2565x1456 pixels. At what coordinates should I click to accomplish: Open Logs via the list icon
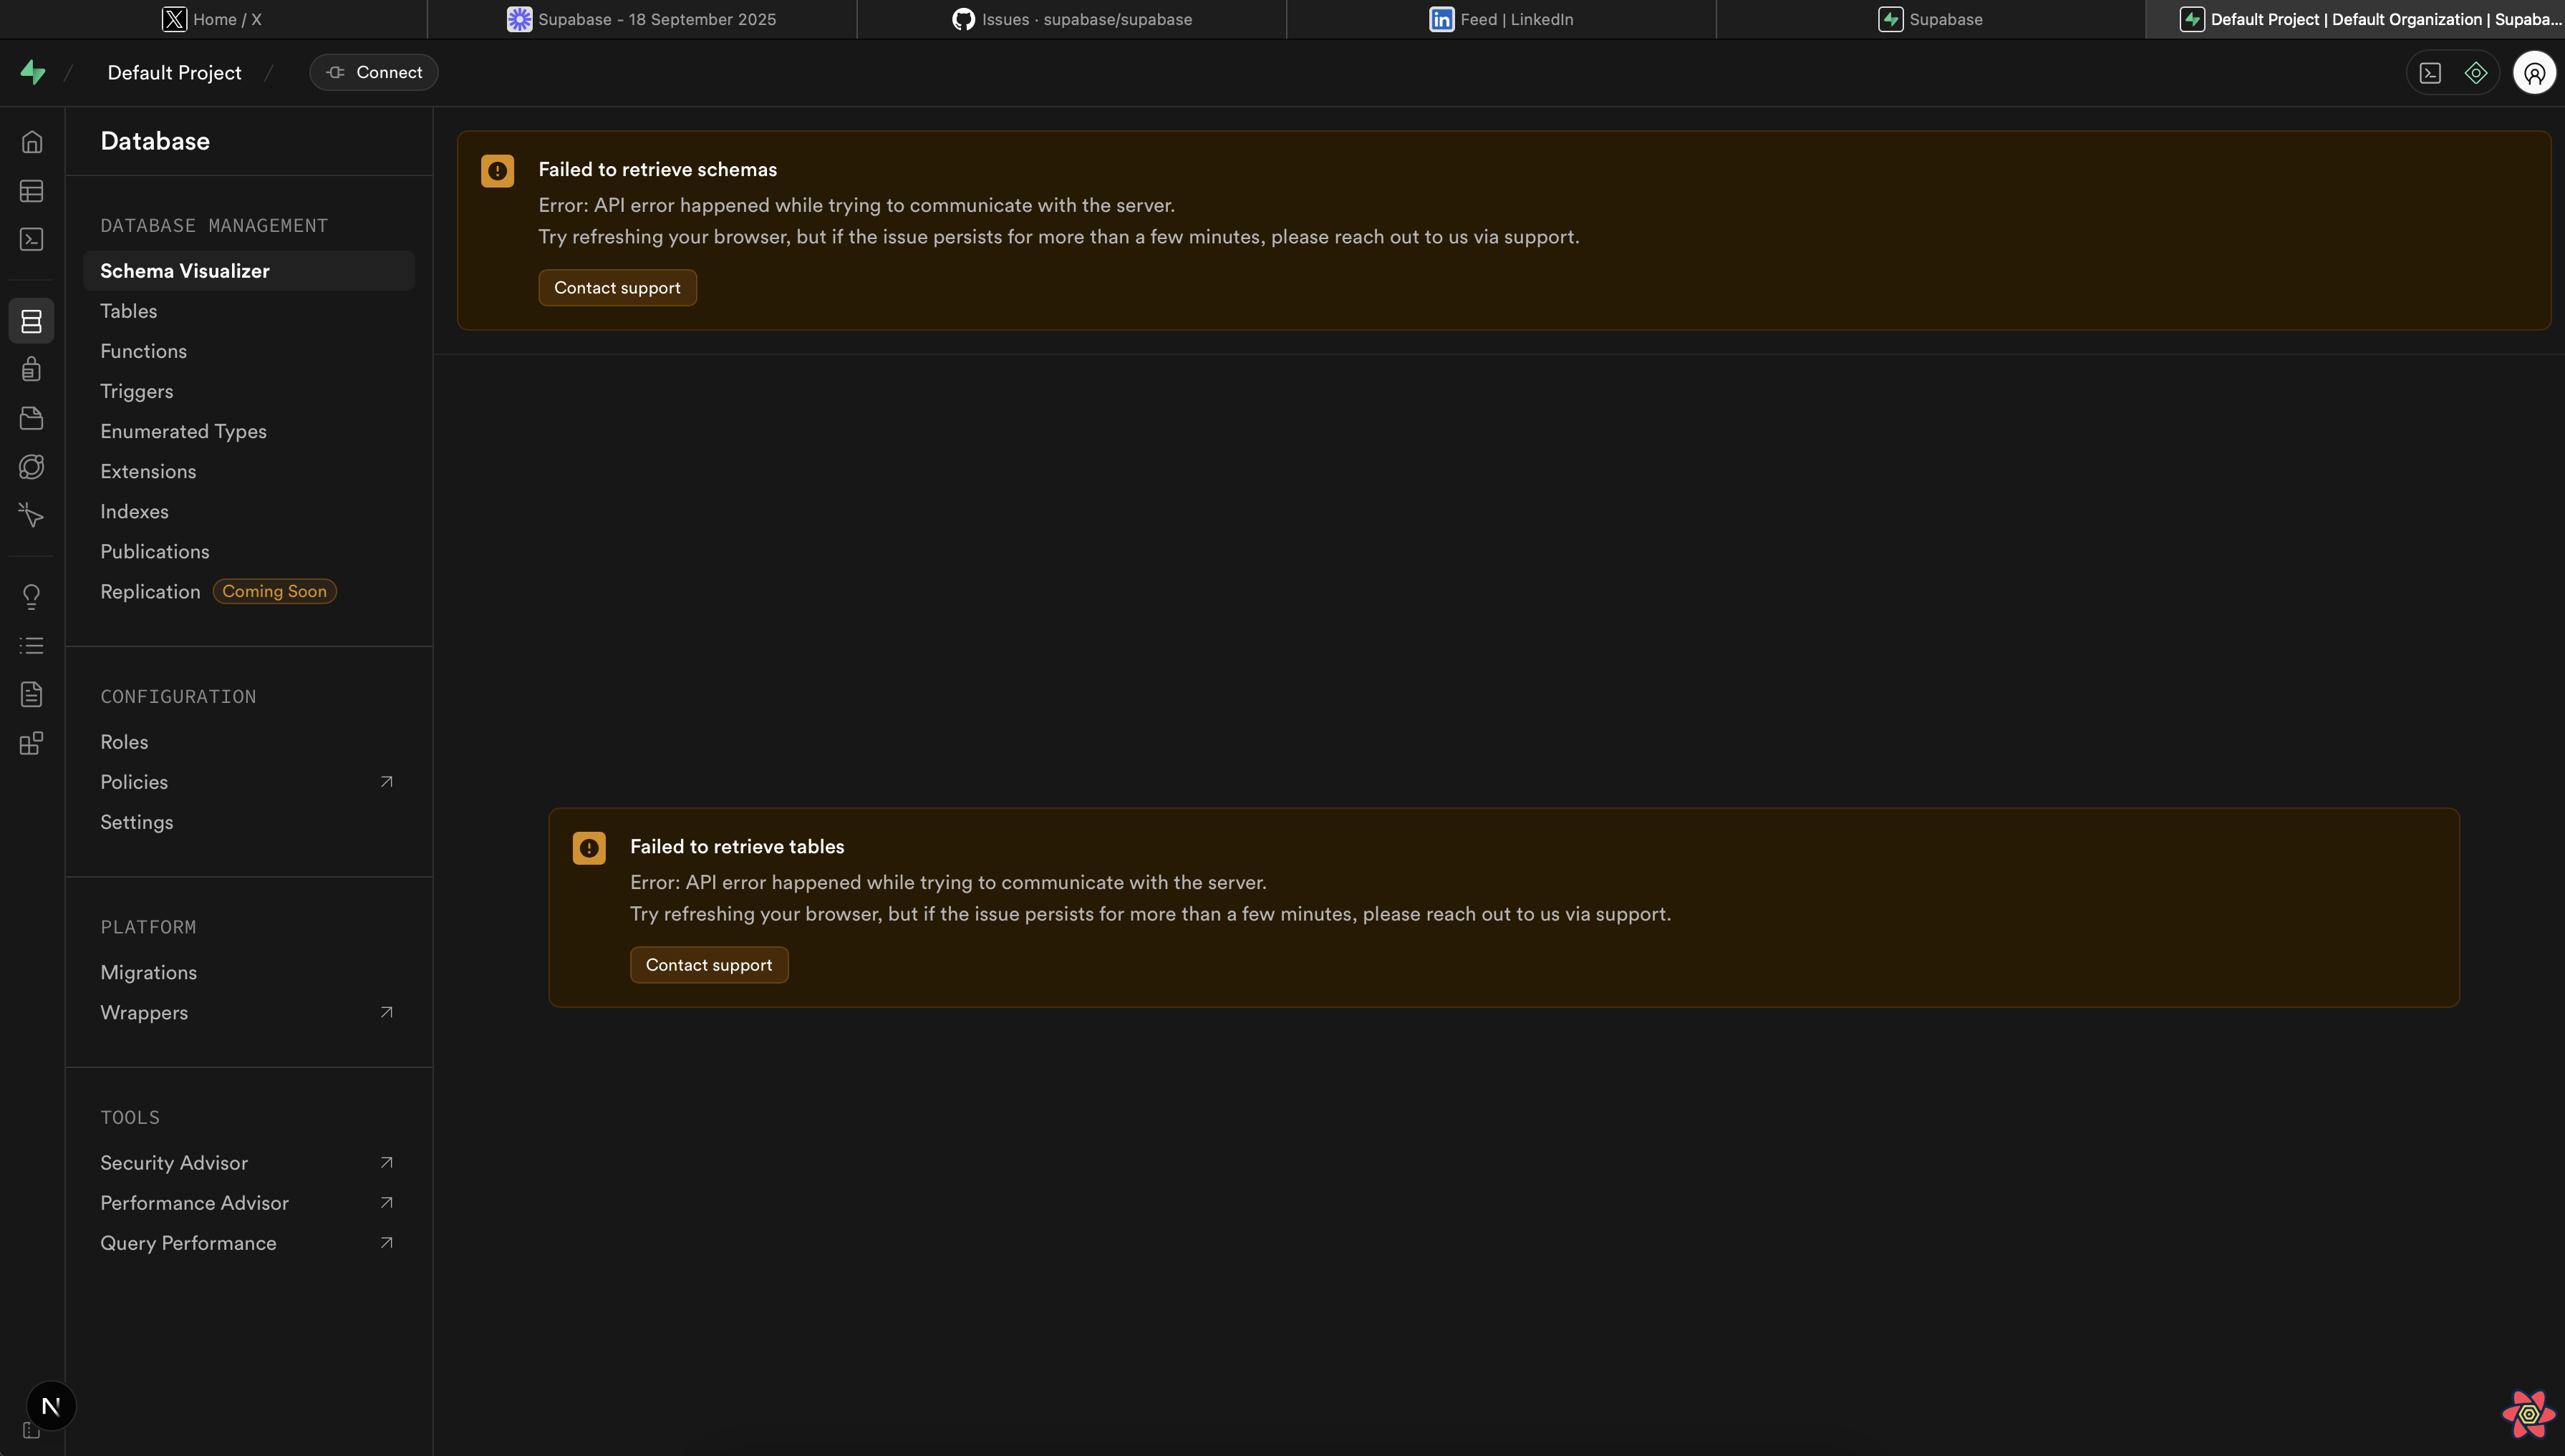tap(31, 644)
